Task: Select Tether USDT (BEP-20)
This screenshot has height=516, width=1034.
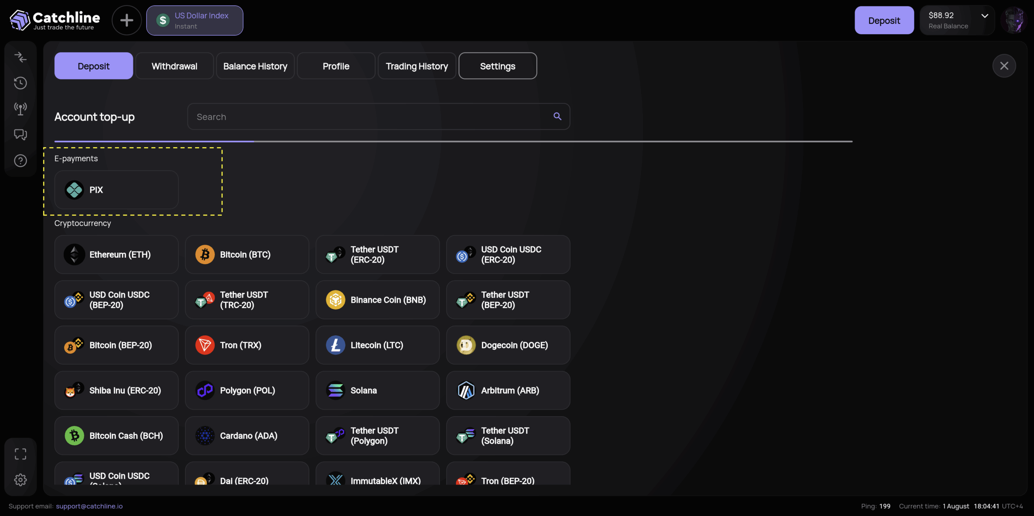Action: [508, 300]
